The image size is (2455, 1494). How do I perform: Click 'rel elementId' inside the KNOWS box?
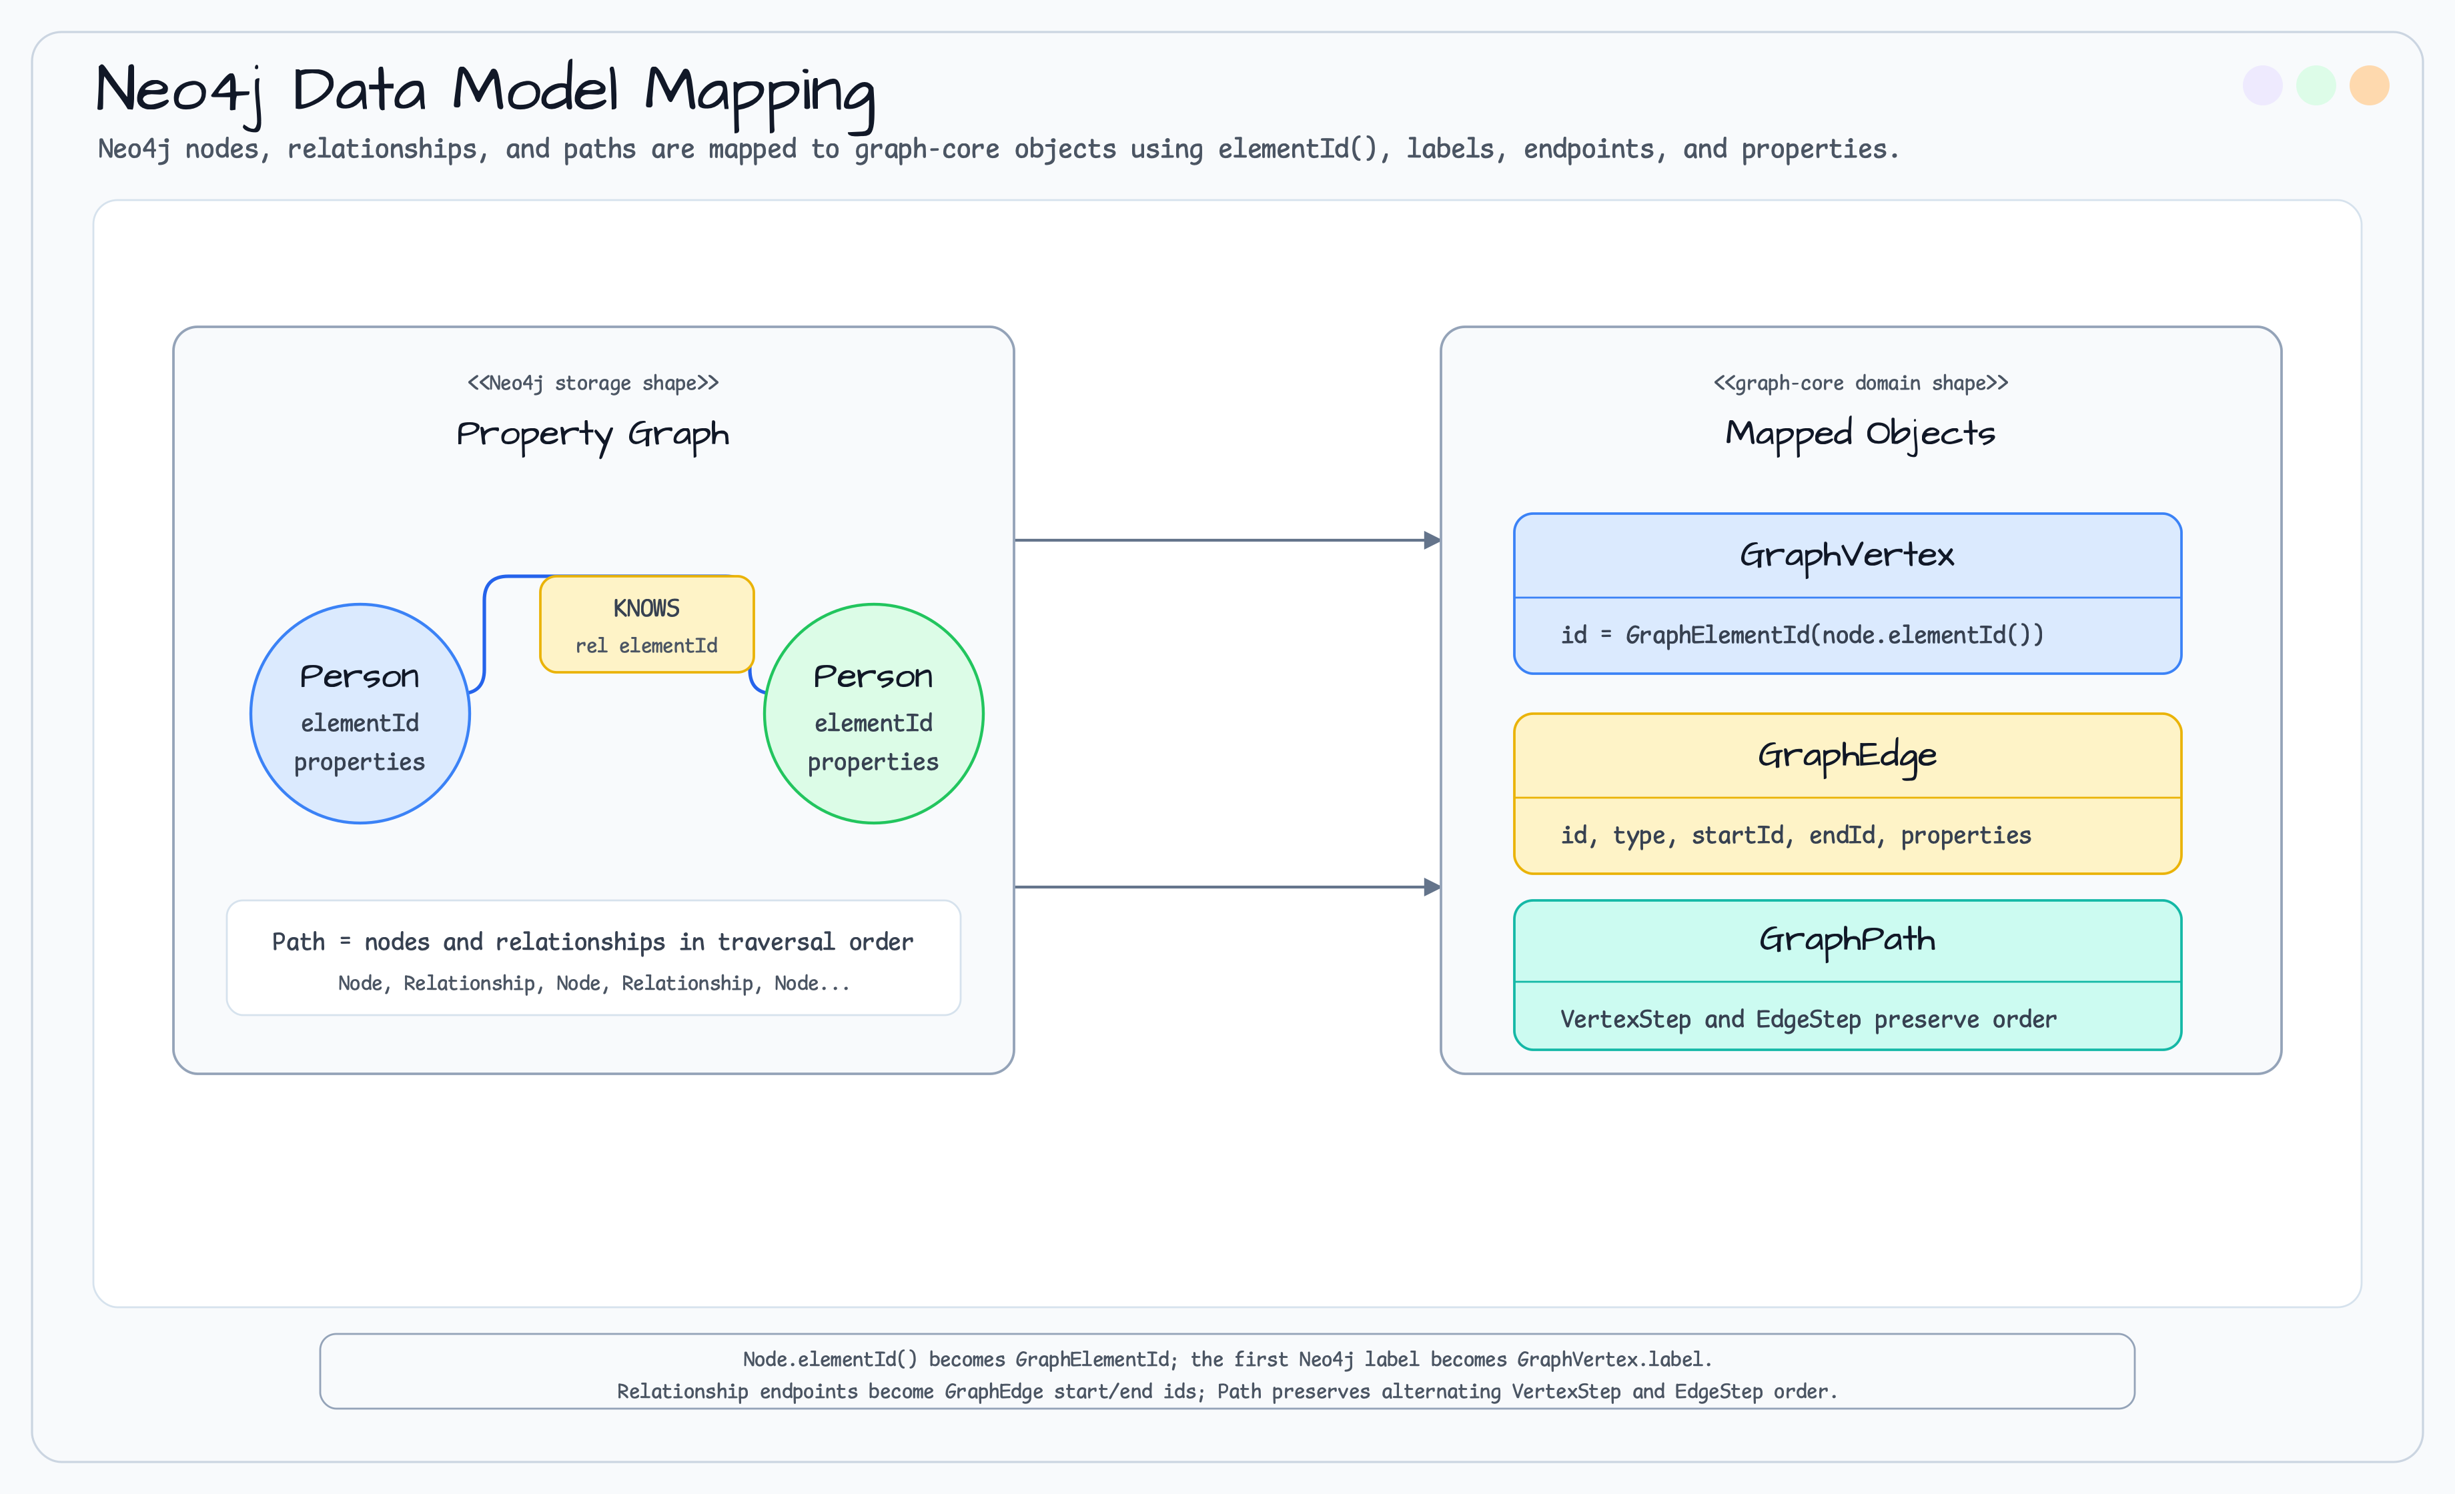(646, 646)
